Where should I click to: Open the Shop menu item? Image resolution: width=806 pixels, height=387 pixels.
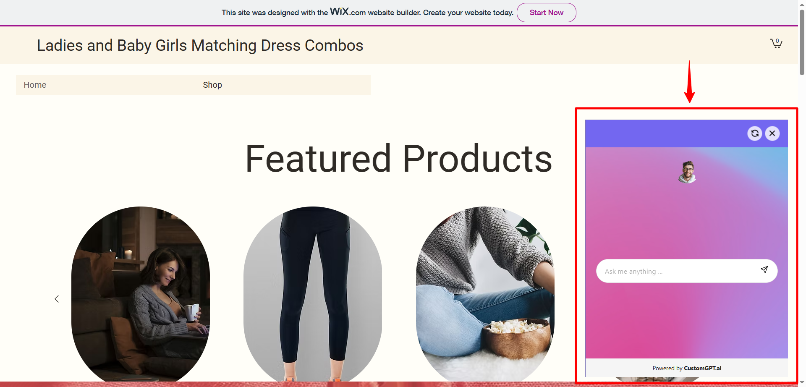(x=212, y=85)
